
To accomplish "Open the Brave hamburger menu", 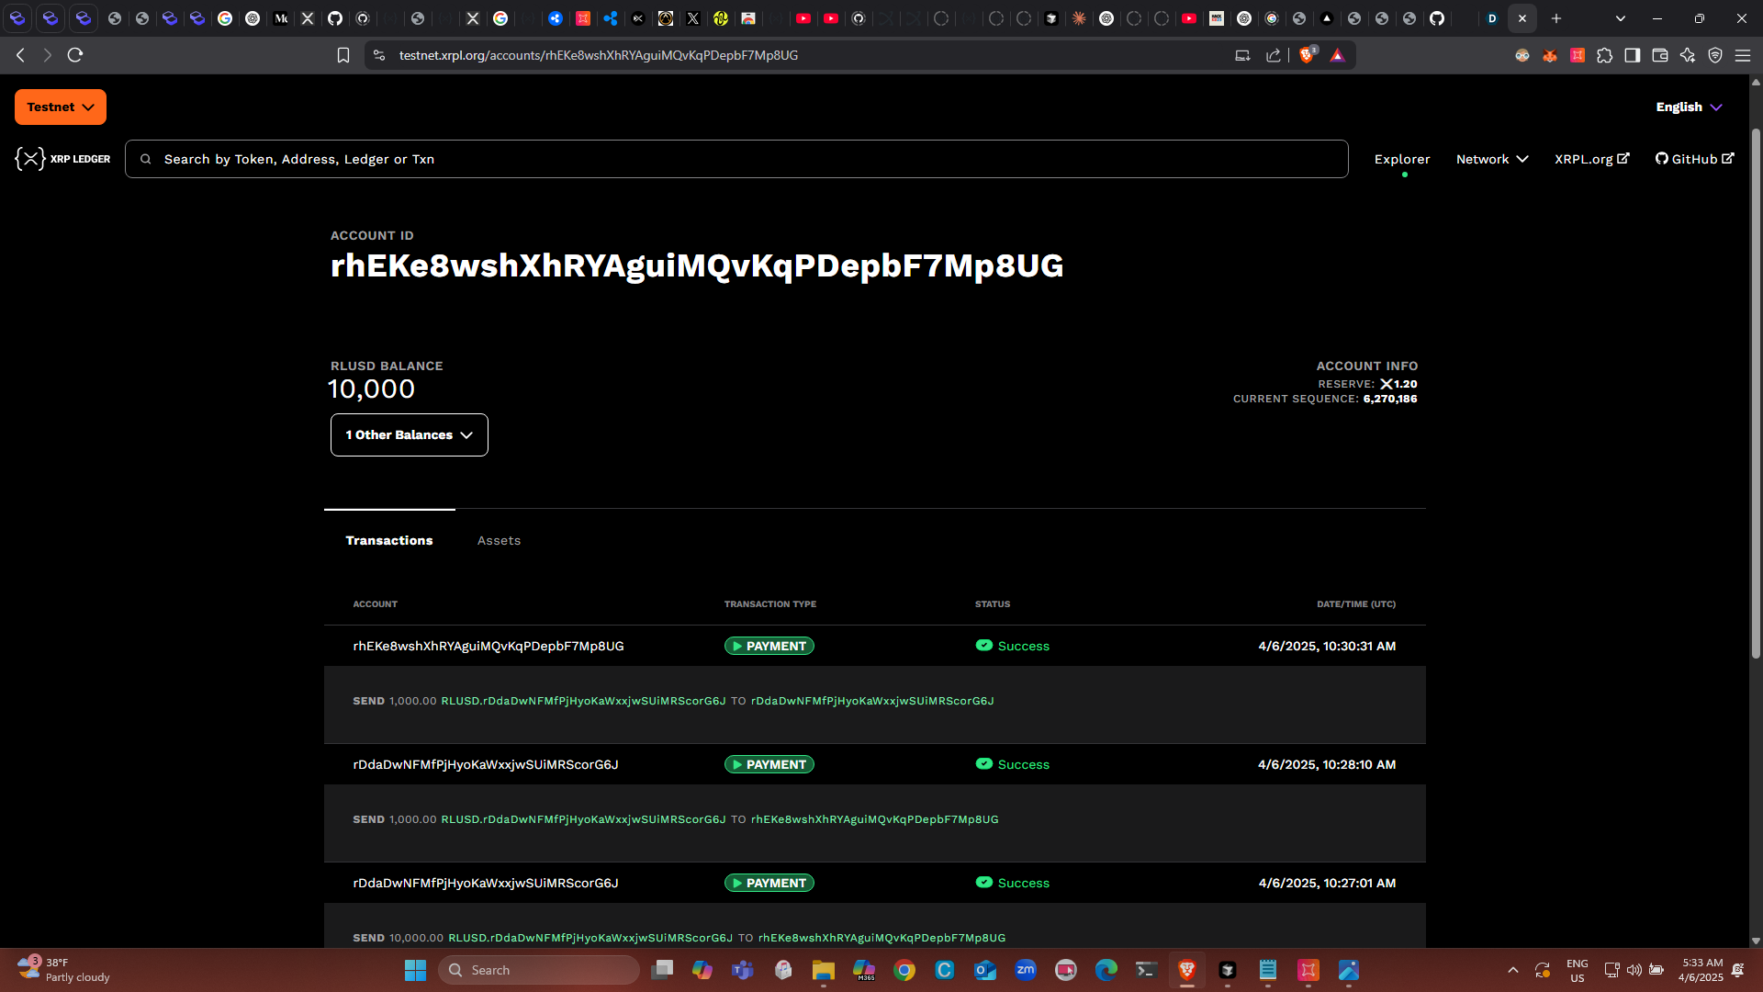I will click(1742, 55).
